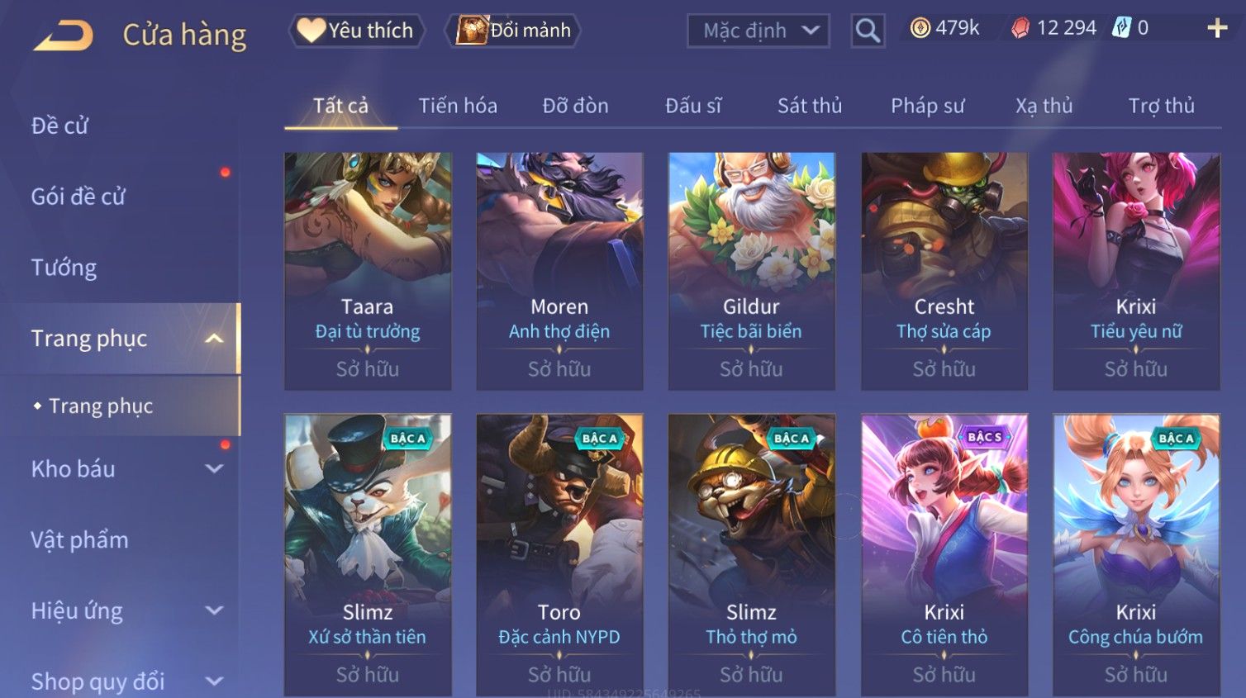
Task: Tap the gold coin 479k icon
Action: (x=920, y=28)
